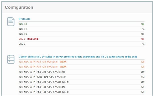154x96 pixels.
Task: Click the 256 value for AES_256_CBC_SHA (0x35)
Action: [142, 72]
